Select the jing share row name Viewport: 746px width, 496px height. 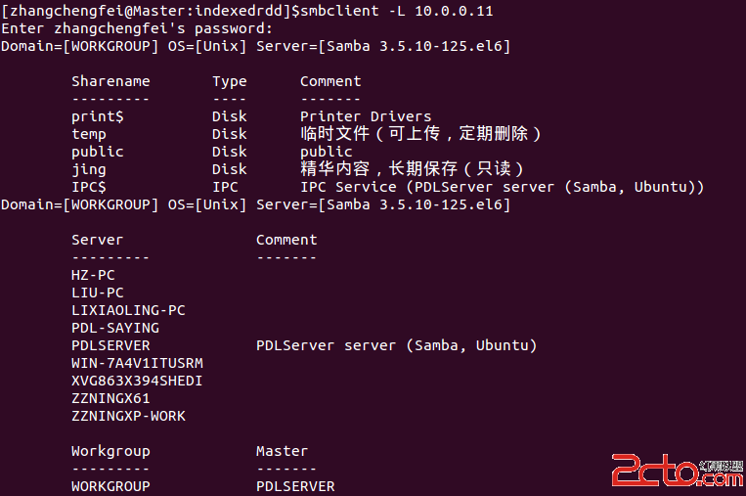click(89, 169)
